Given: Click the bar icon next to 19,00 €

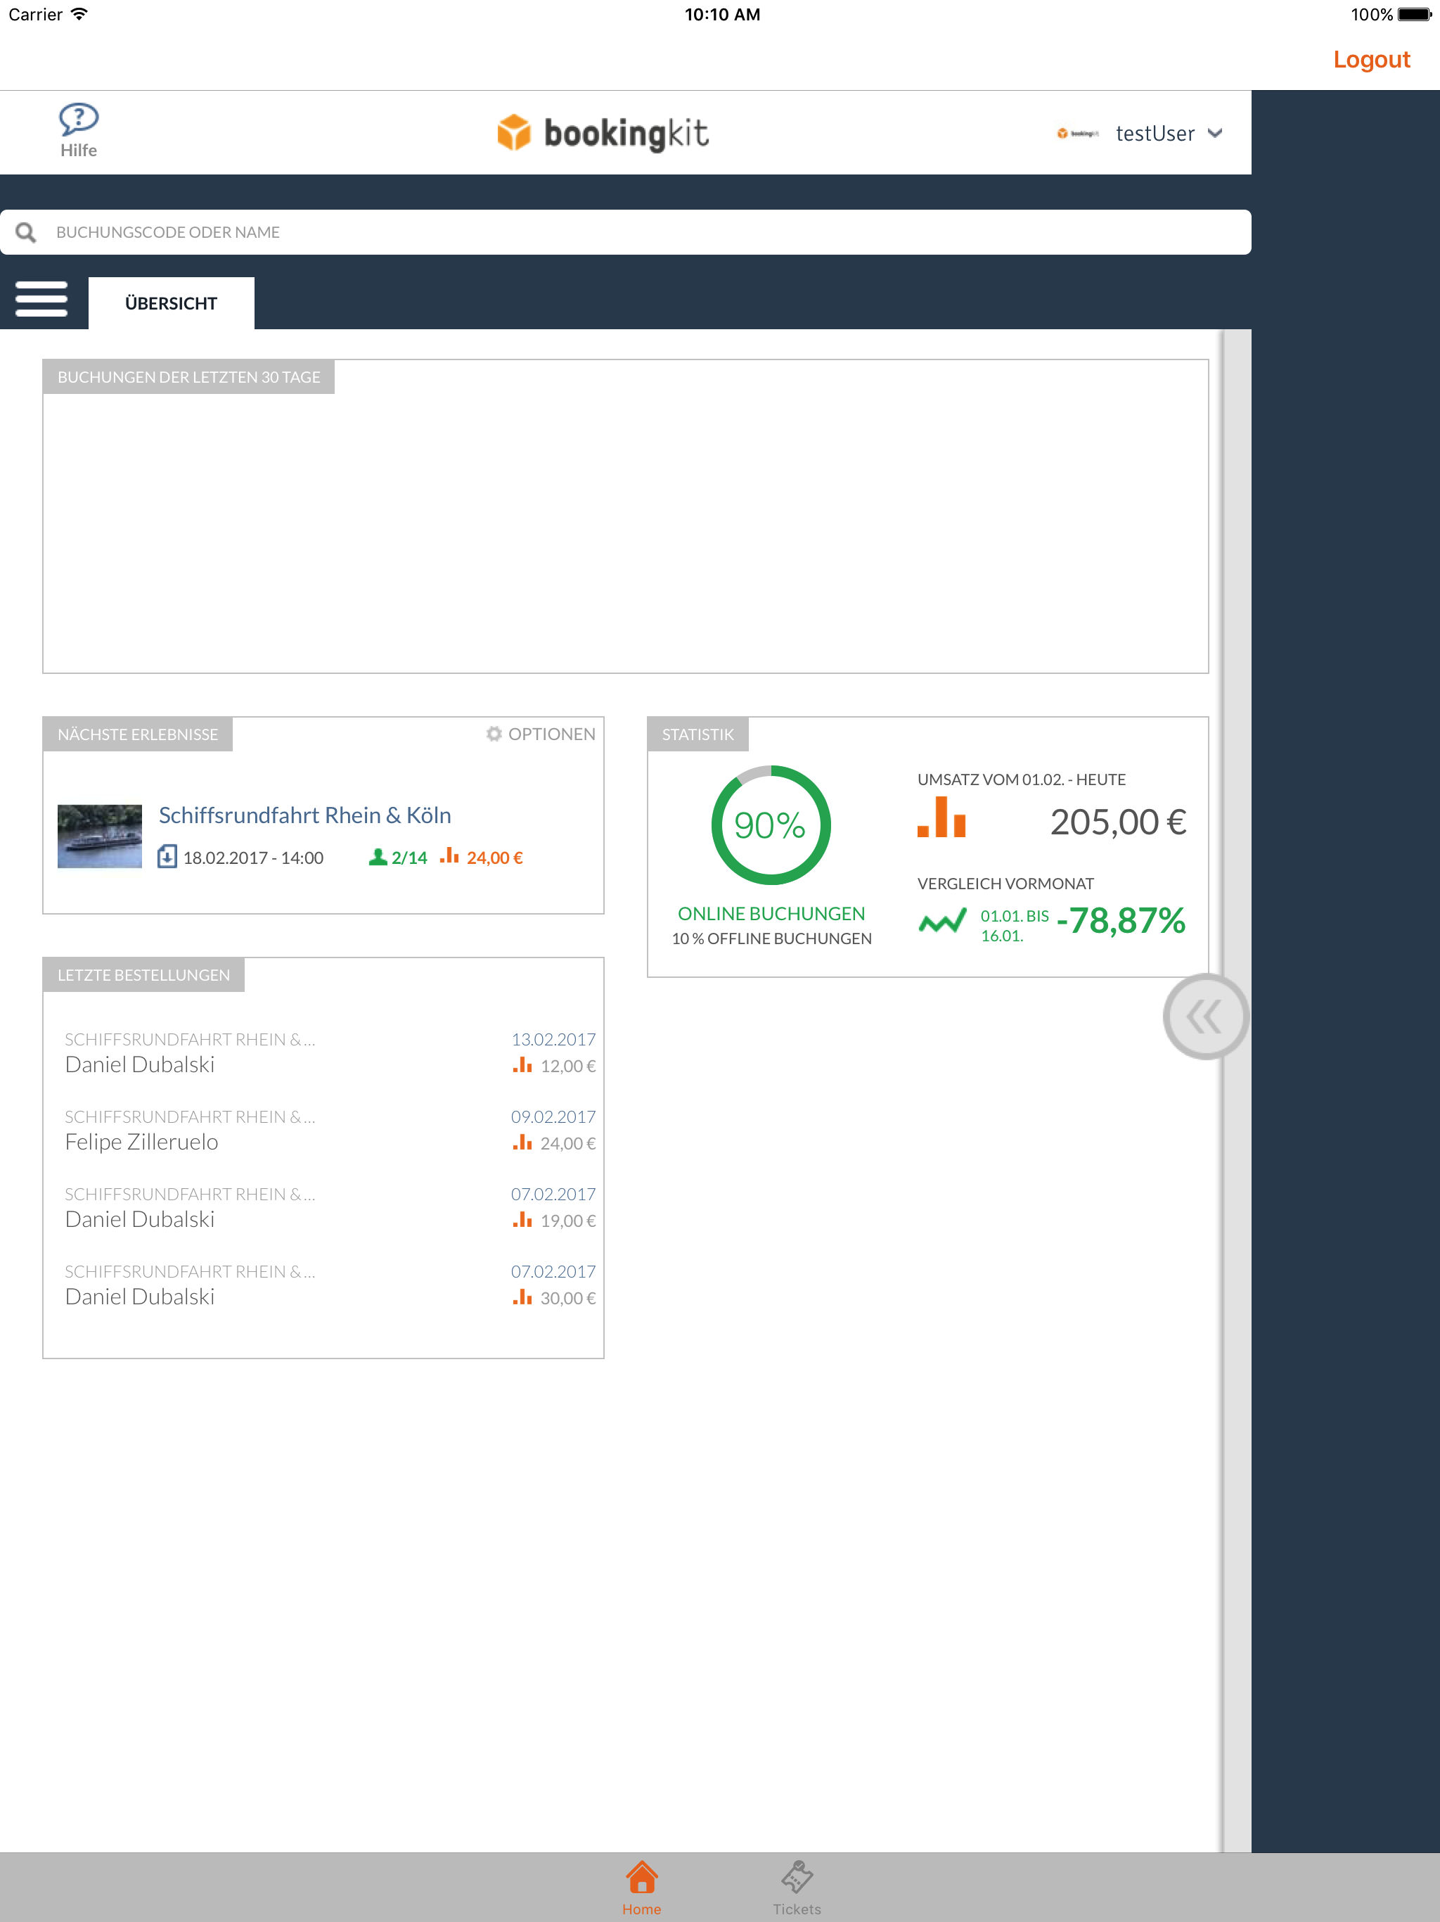Looking at the screenshot, I should (522, 1219).
